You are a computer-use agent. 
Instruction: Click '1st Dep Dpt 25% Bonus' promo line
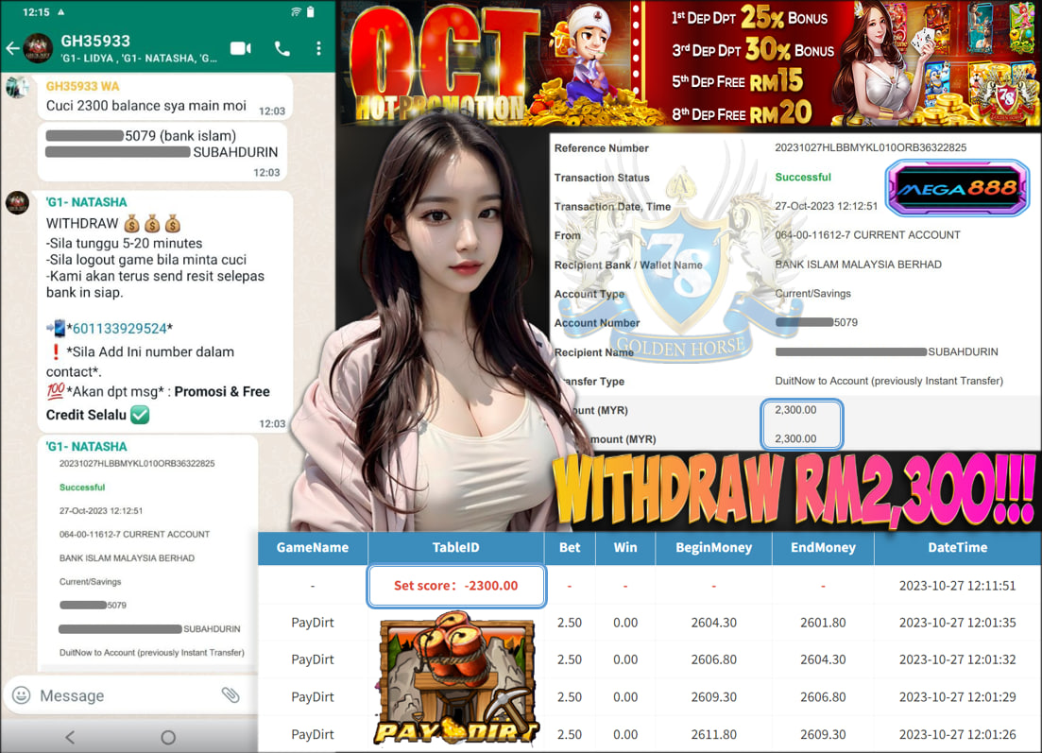[749, 18]
